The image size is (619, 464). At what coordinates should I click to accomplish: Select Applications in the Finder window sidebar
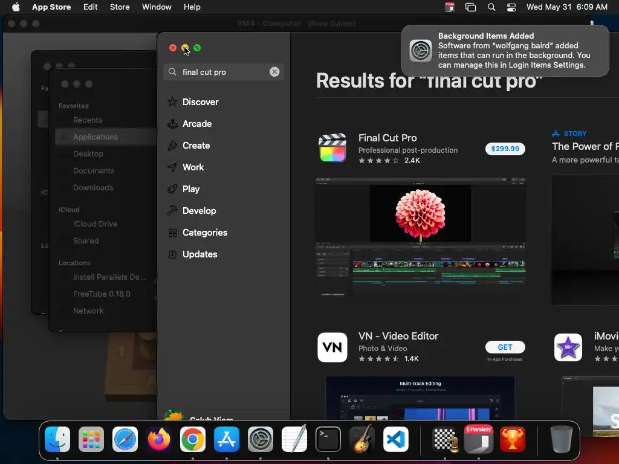click(x=106, y=137)
